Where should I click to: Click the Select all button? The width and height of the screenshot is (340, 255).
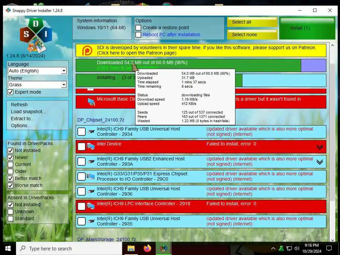(x=252, y=22)
